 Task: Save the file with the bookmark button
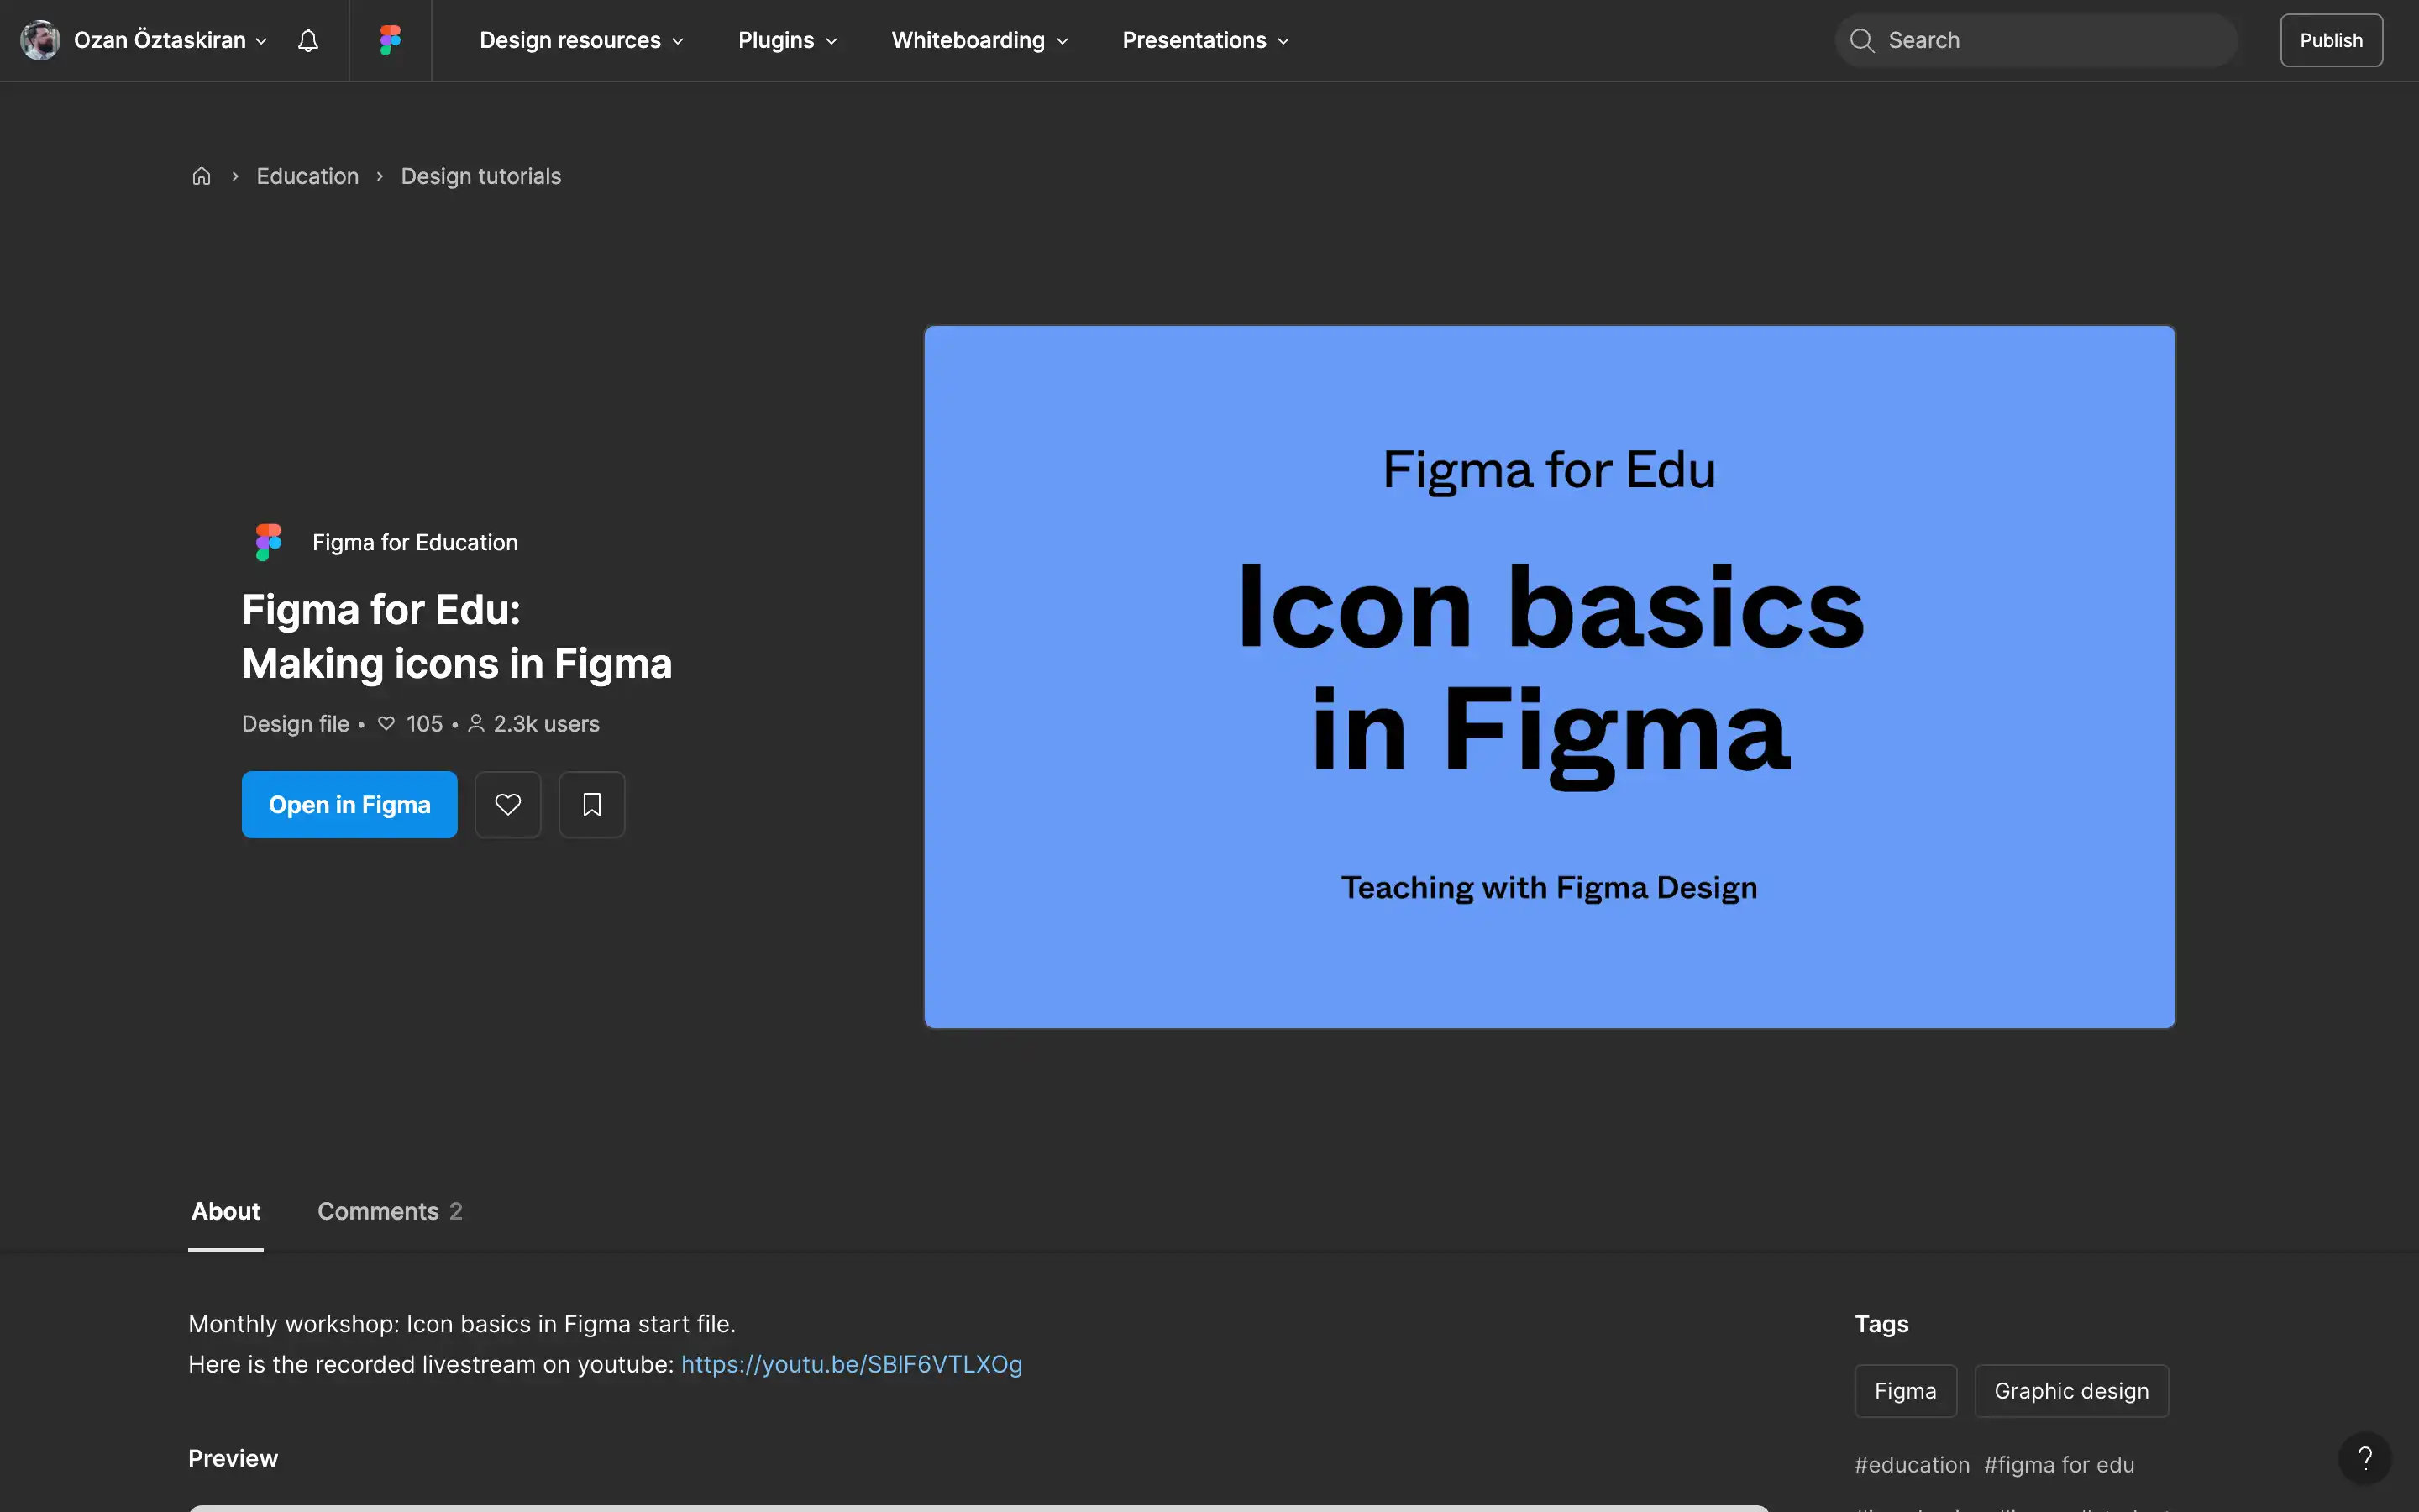592,804
